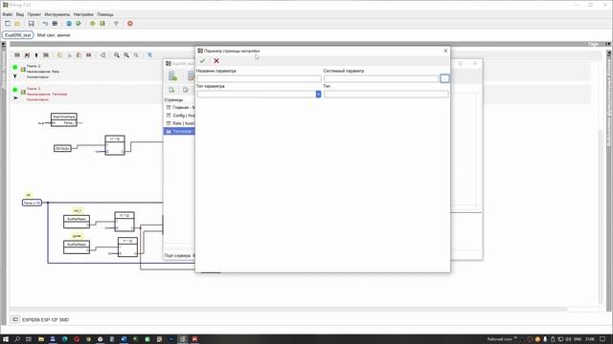Click the 'Системный параметр' input field
Screen dimensions: 613x344
pyautogui.click(x=381, y=78)
